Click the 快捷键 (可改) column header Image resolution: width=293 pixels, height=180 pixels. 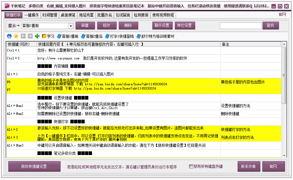[22, 44]
